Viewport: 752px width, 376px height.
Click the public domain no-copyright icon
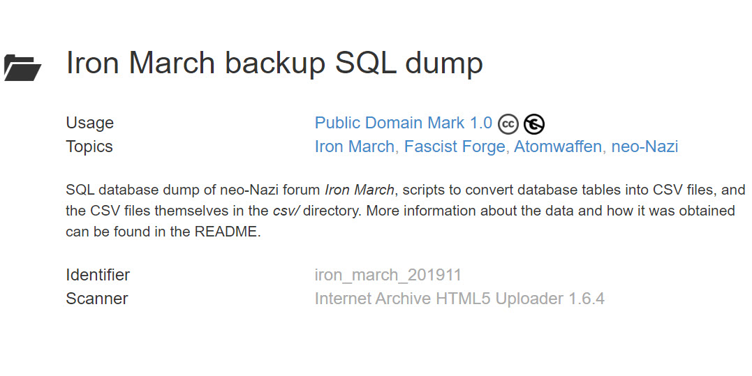coord(534,124)
